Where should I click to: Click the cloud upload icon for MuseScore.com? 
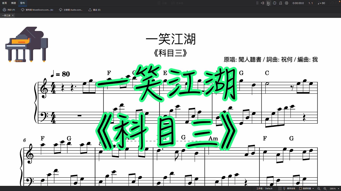pos(23,10)
